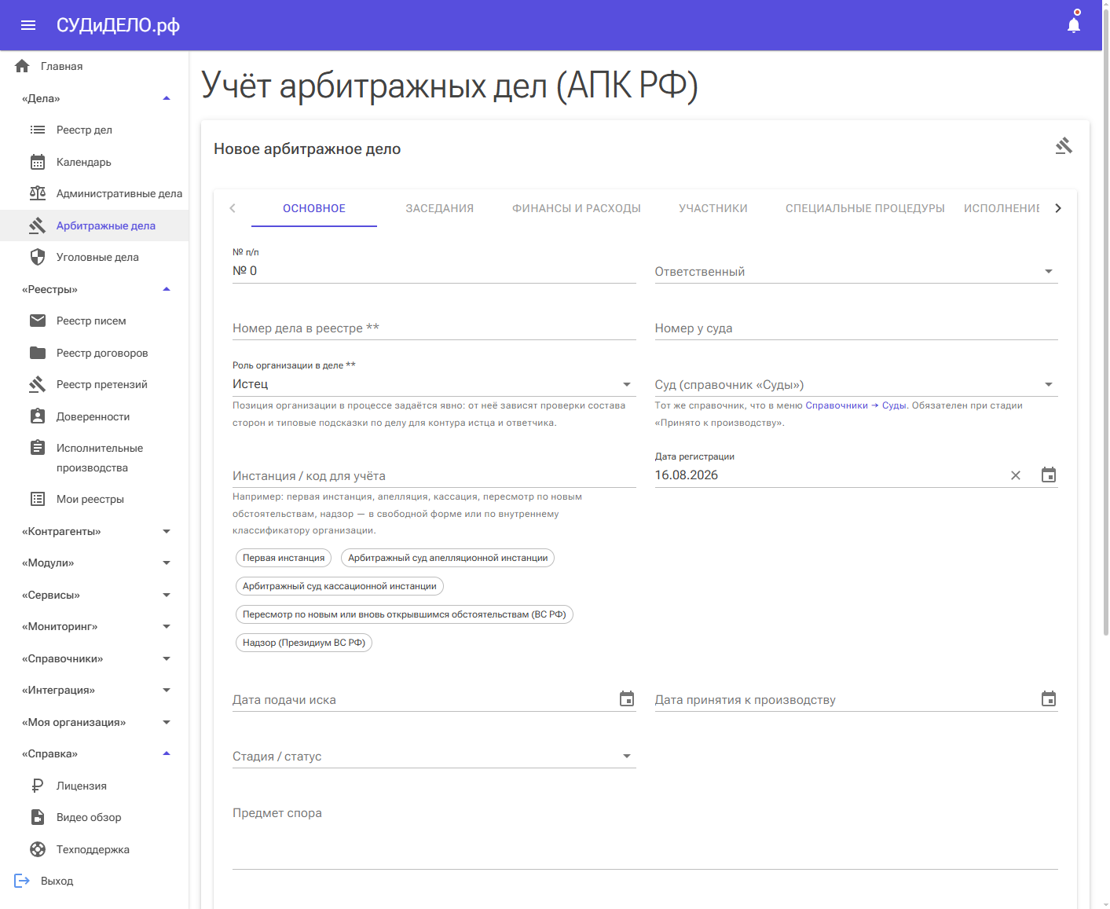The image size is (1110, 909).
Task: Expand the «Сервисы» section
Action: 167,595
